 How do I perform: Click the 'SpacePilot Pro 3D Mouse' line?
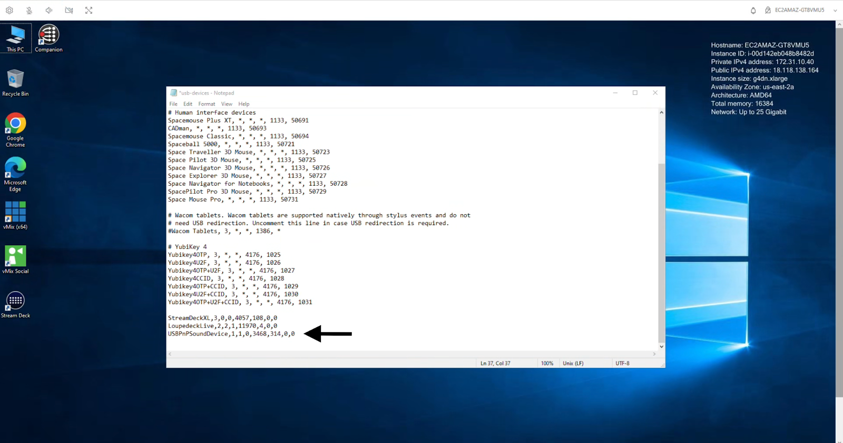247,192
